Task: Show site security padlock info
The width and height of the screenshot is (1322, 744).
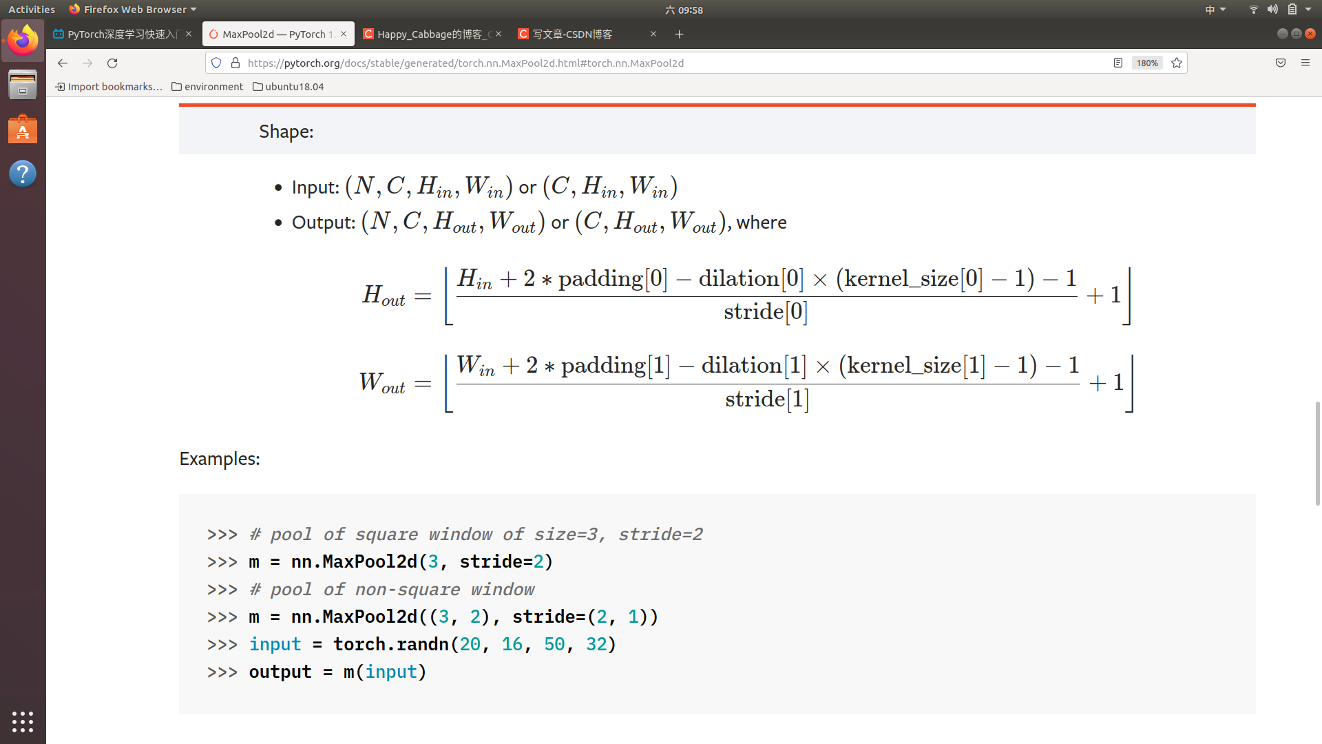Action: (x=235, y=63)
